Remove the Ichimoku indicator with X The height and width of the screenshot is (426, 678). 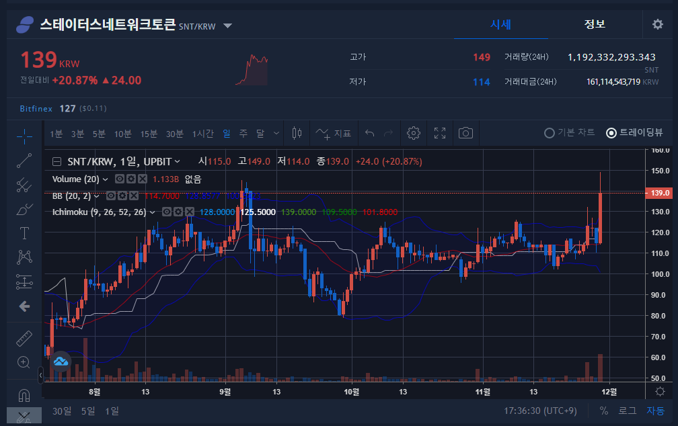pyautogui.click(x=190, y=212)
